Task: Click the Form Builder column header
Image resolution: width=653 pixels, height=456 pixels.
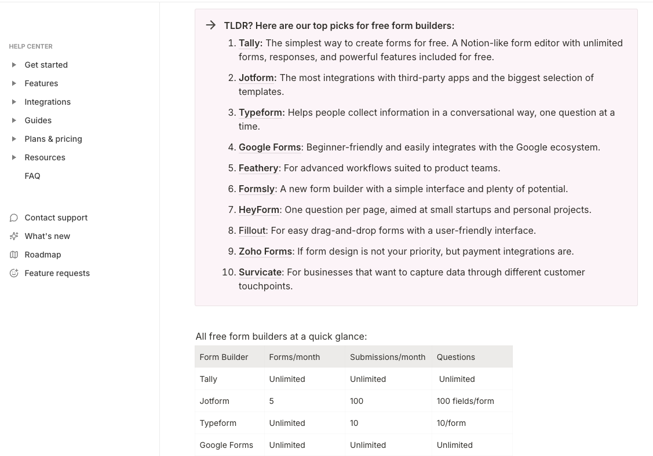Action: pyautogui.click(x=229, y=357)
